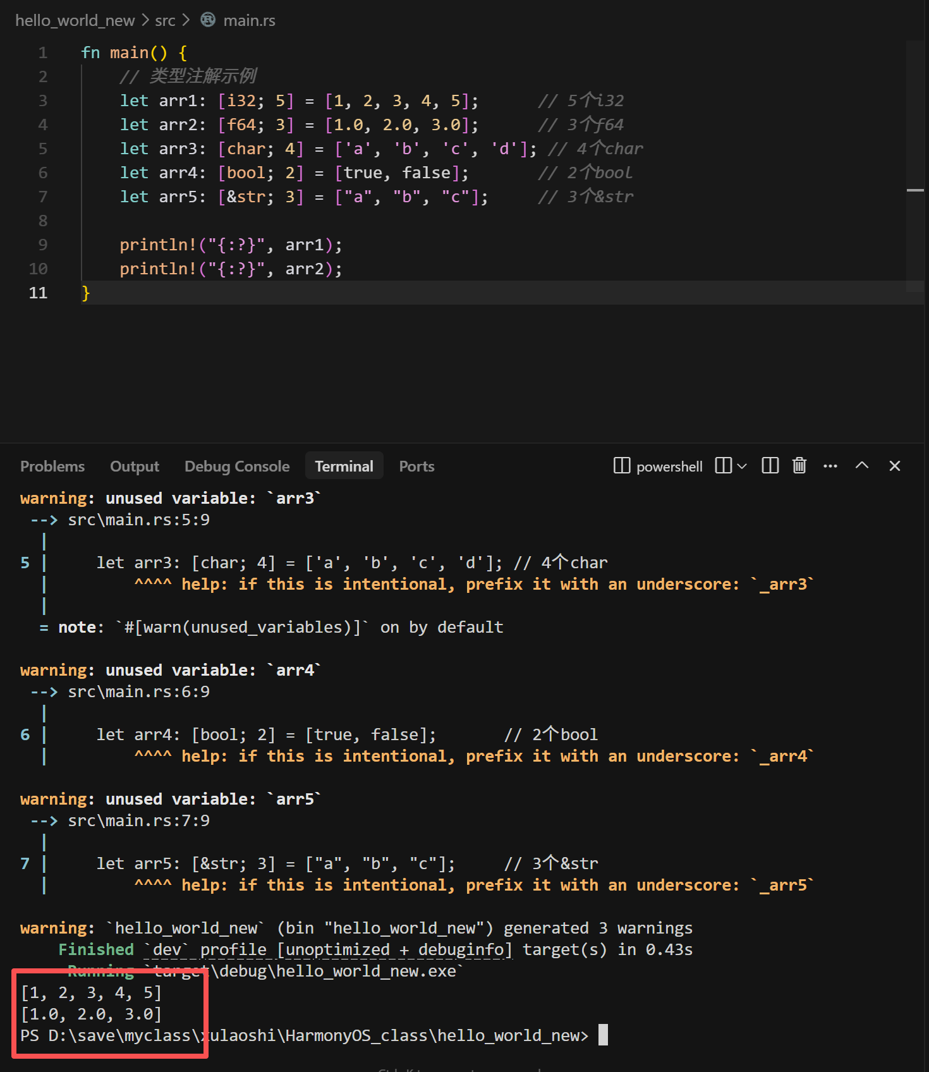Click help text suggesting `_arr5`

[498, 885]
